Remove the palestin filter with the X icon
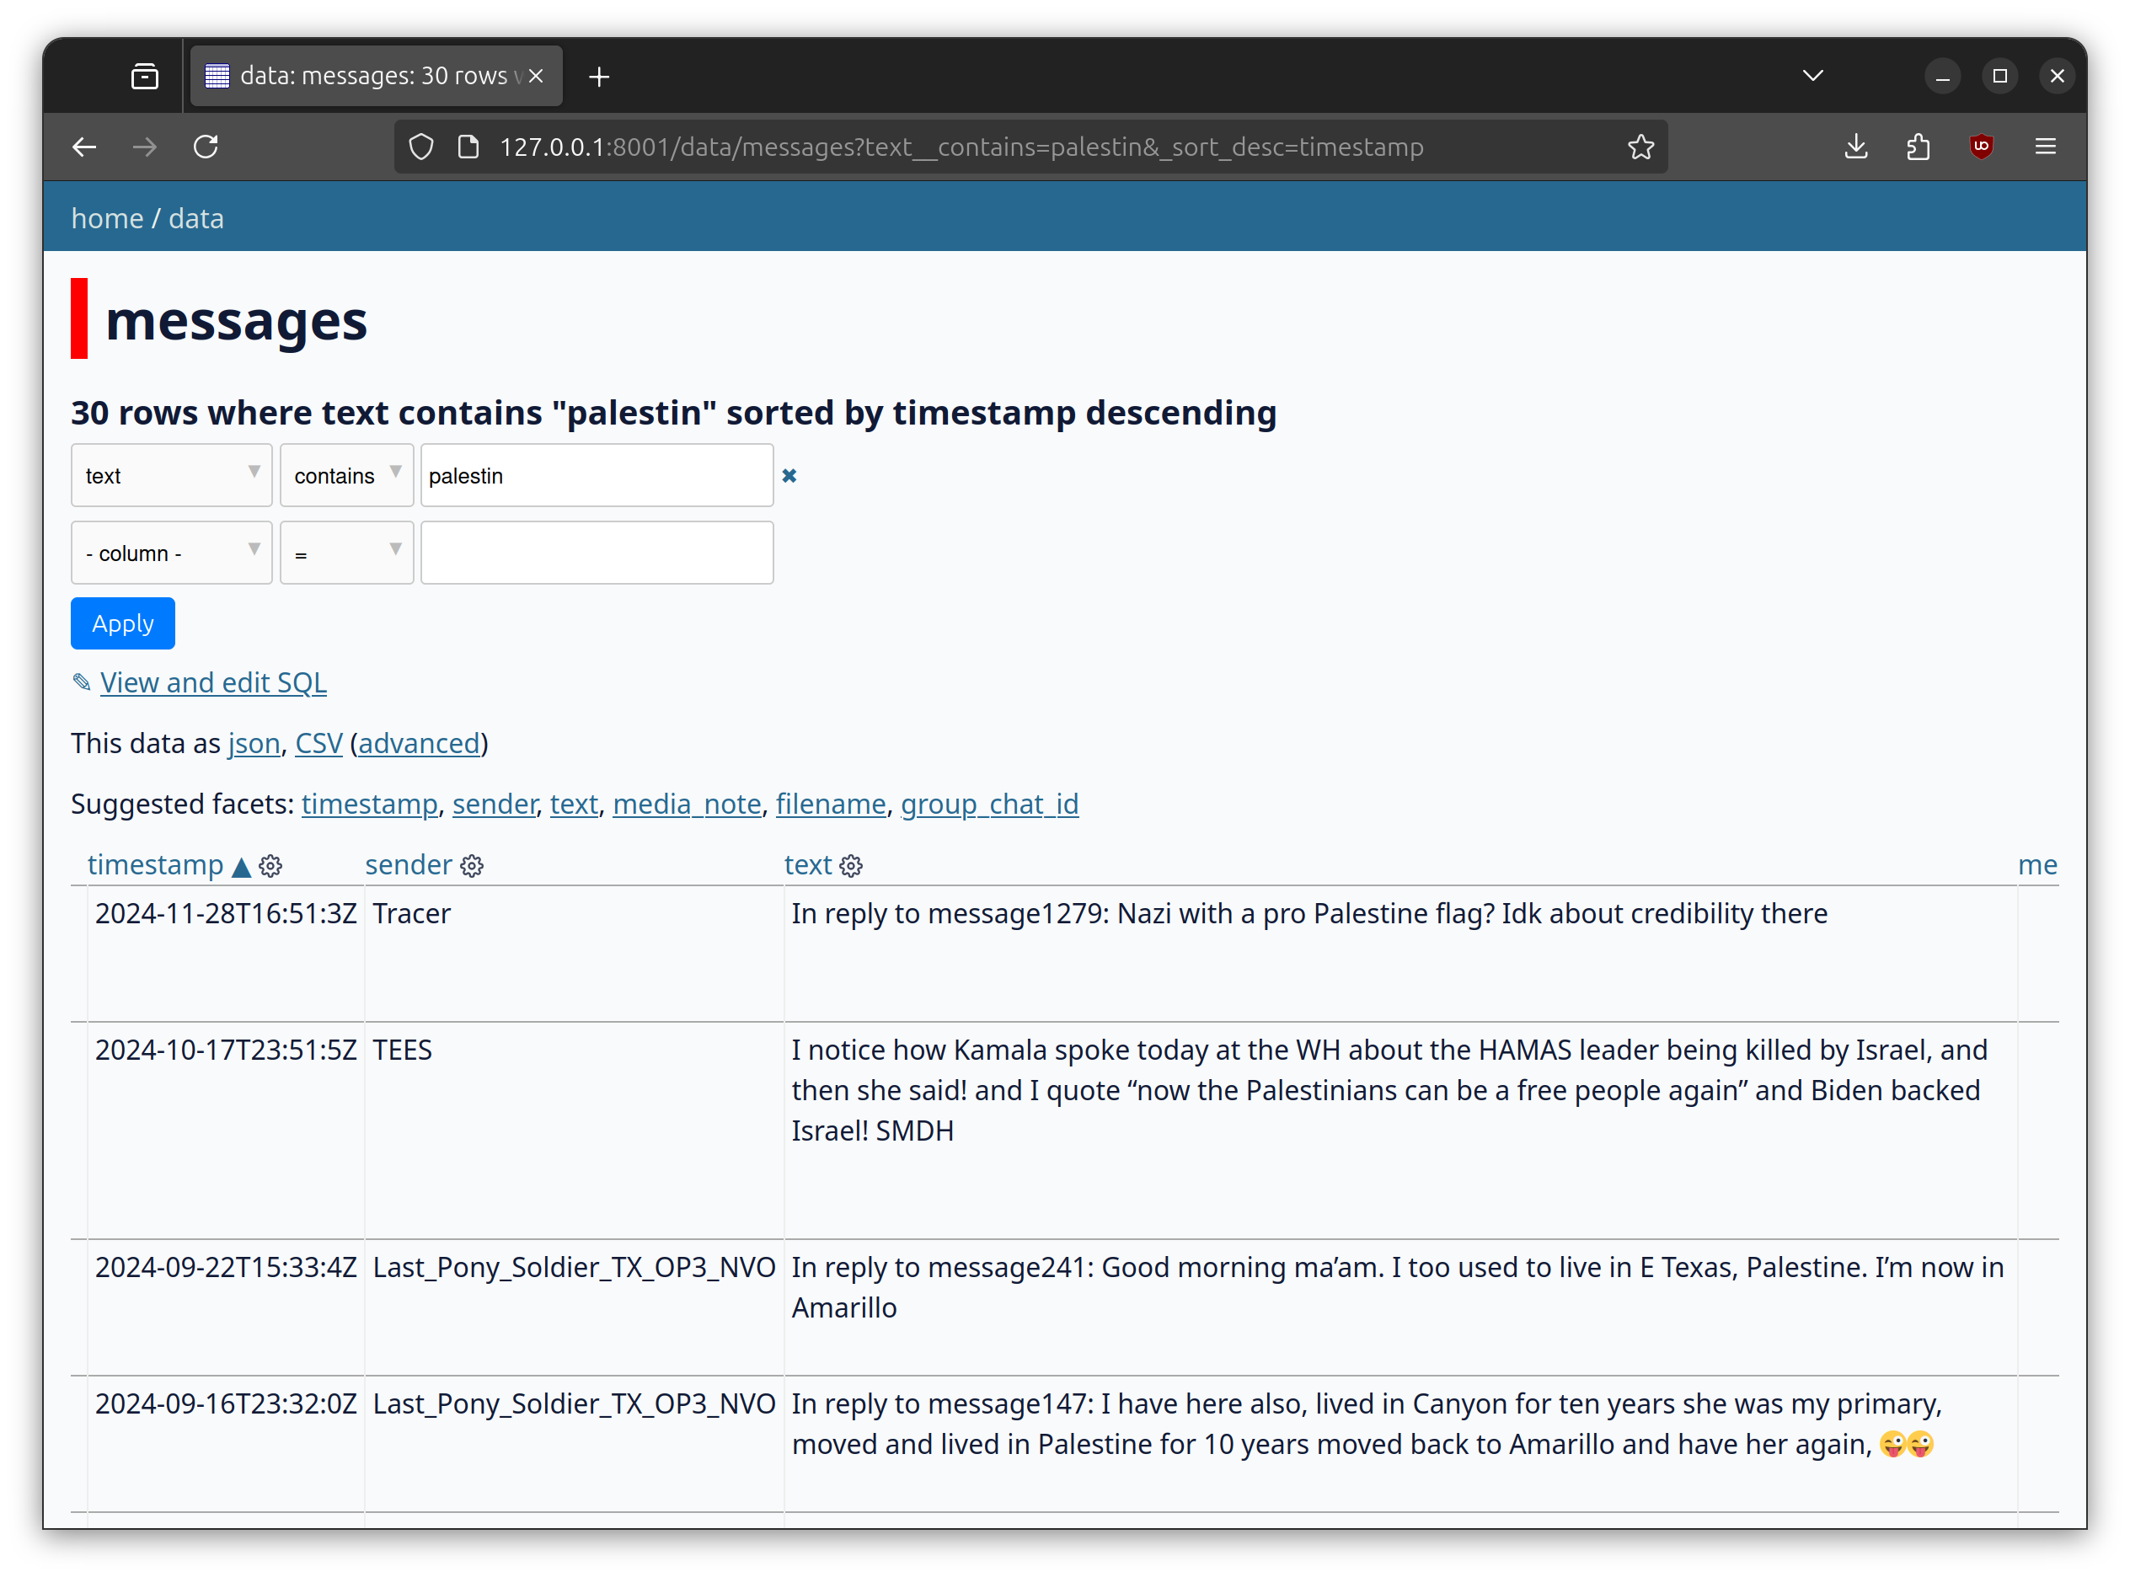Viewport: 2130px width, 1577px height. (x=789, y=475)
